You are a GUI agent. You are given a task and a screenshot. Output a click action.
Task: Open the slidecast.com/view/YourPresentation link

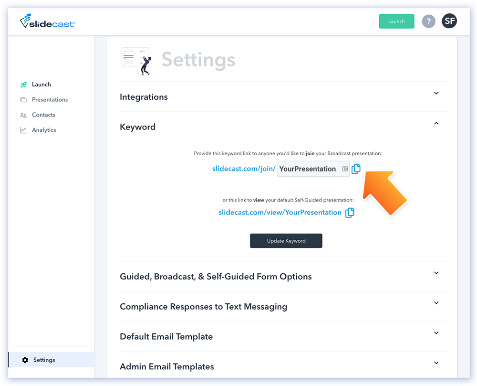pos(280,212)
